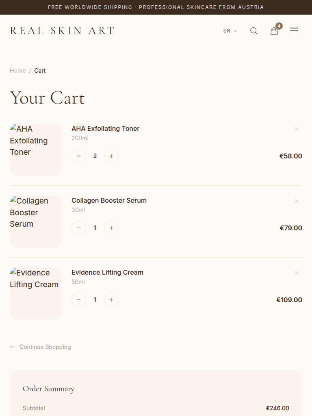Open Evidence Lifting Cream product thumbnail

[36, 293]
